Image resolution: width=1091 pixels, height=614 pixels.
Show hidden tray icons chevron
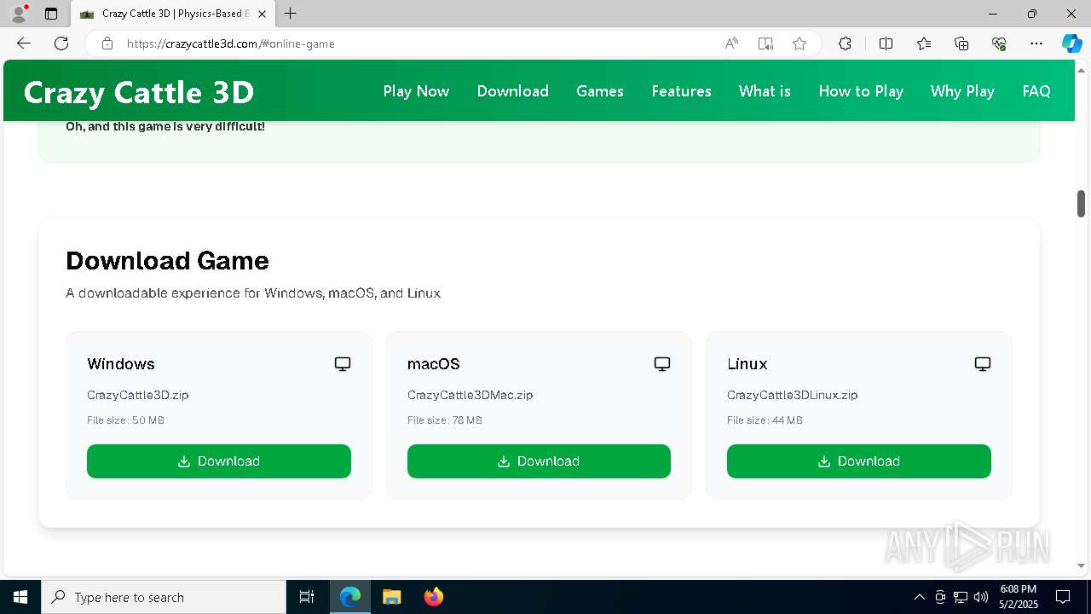coord(919,597)
